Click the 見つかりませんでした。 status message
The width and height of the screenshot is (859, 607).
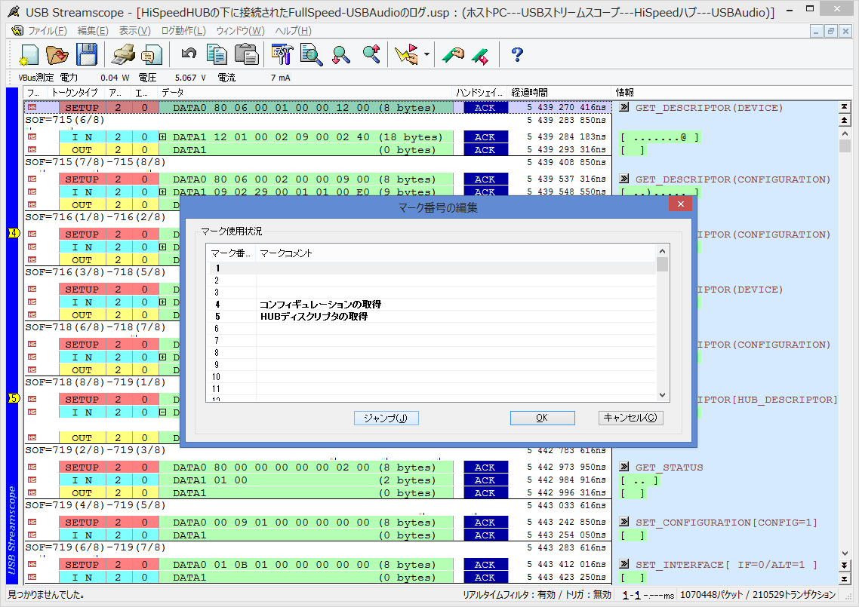point(46,594)
